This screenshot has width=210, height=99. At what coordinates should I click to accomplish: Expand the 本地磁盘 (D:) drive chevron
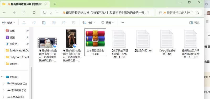pyautogui.click(x=4, y=90)
